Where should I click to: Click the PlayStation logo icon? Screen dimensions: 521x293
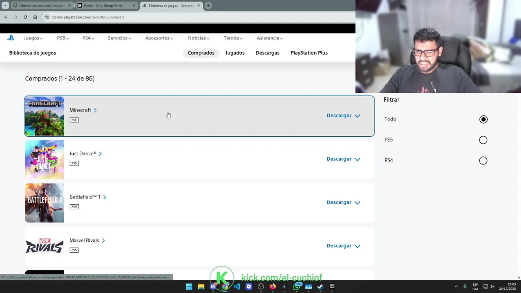(11, 38)
